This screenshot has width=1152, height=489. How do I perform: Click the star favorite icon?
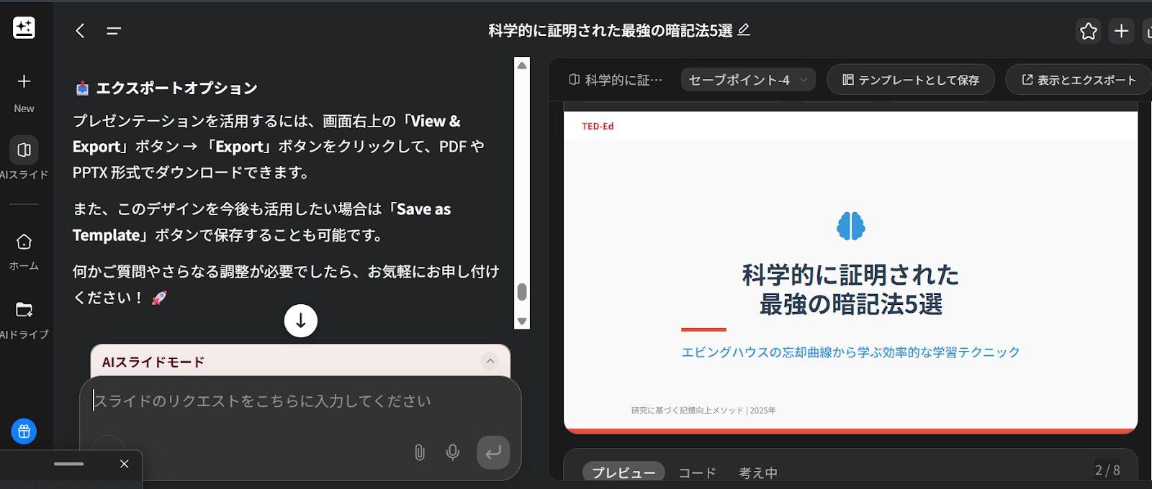1089,31
